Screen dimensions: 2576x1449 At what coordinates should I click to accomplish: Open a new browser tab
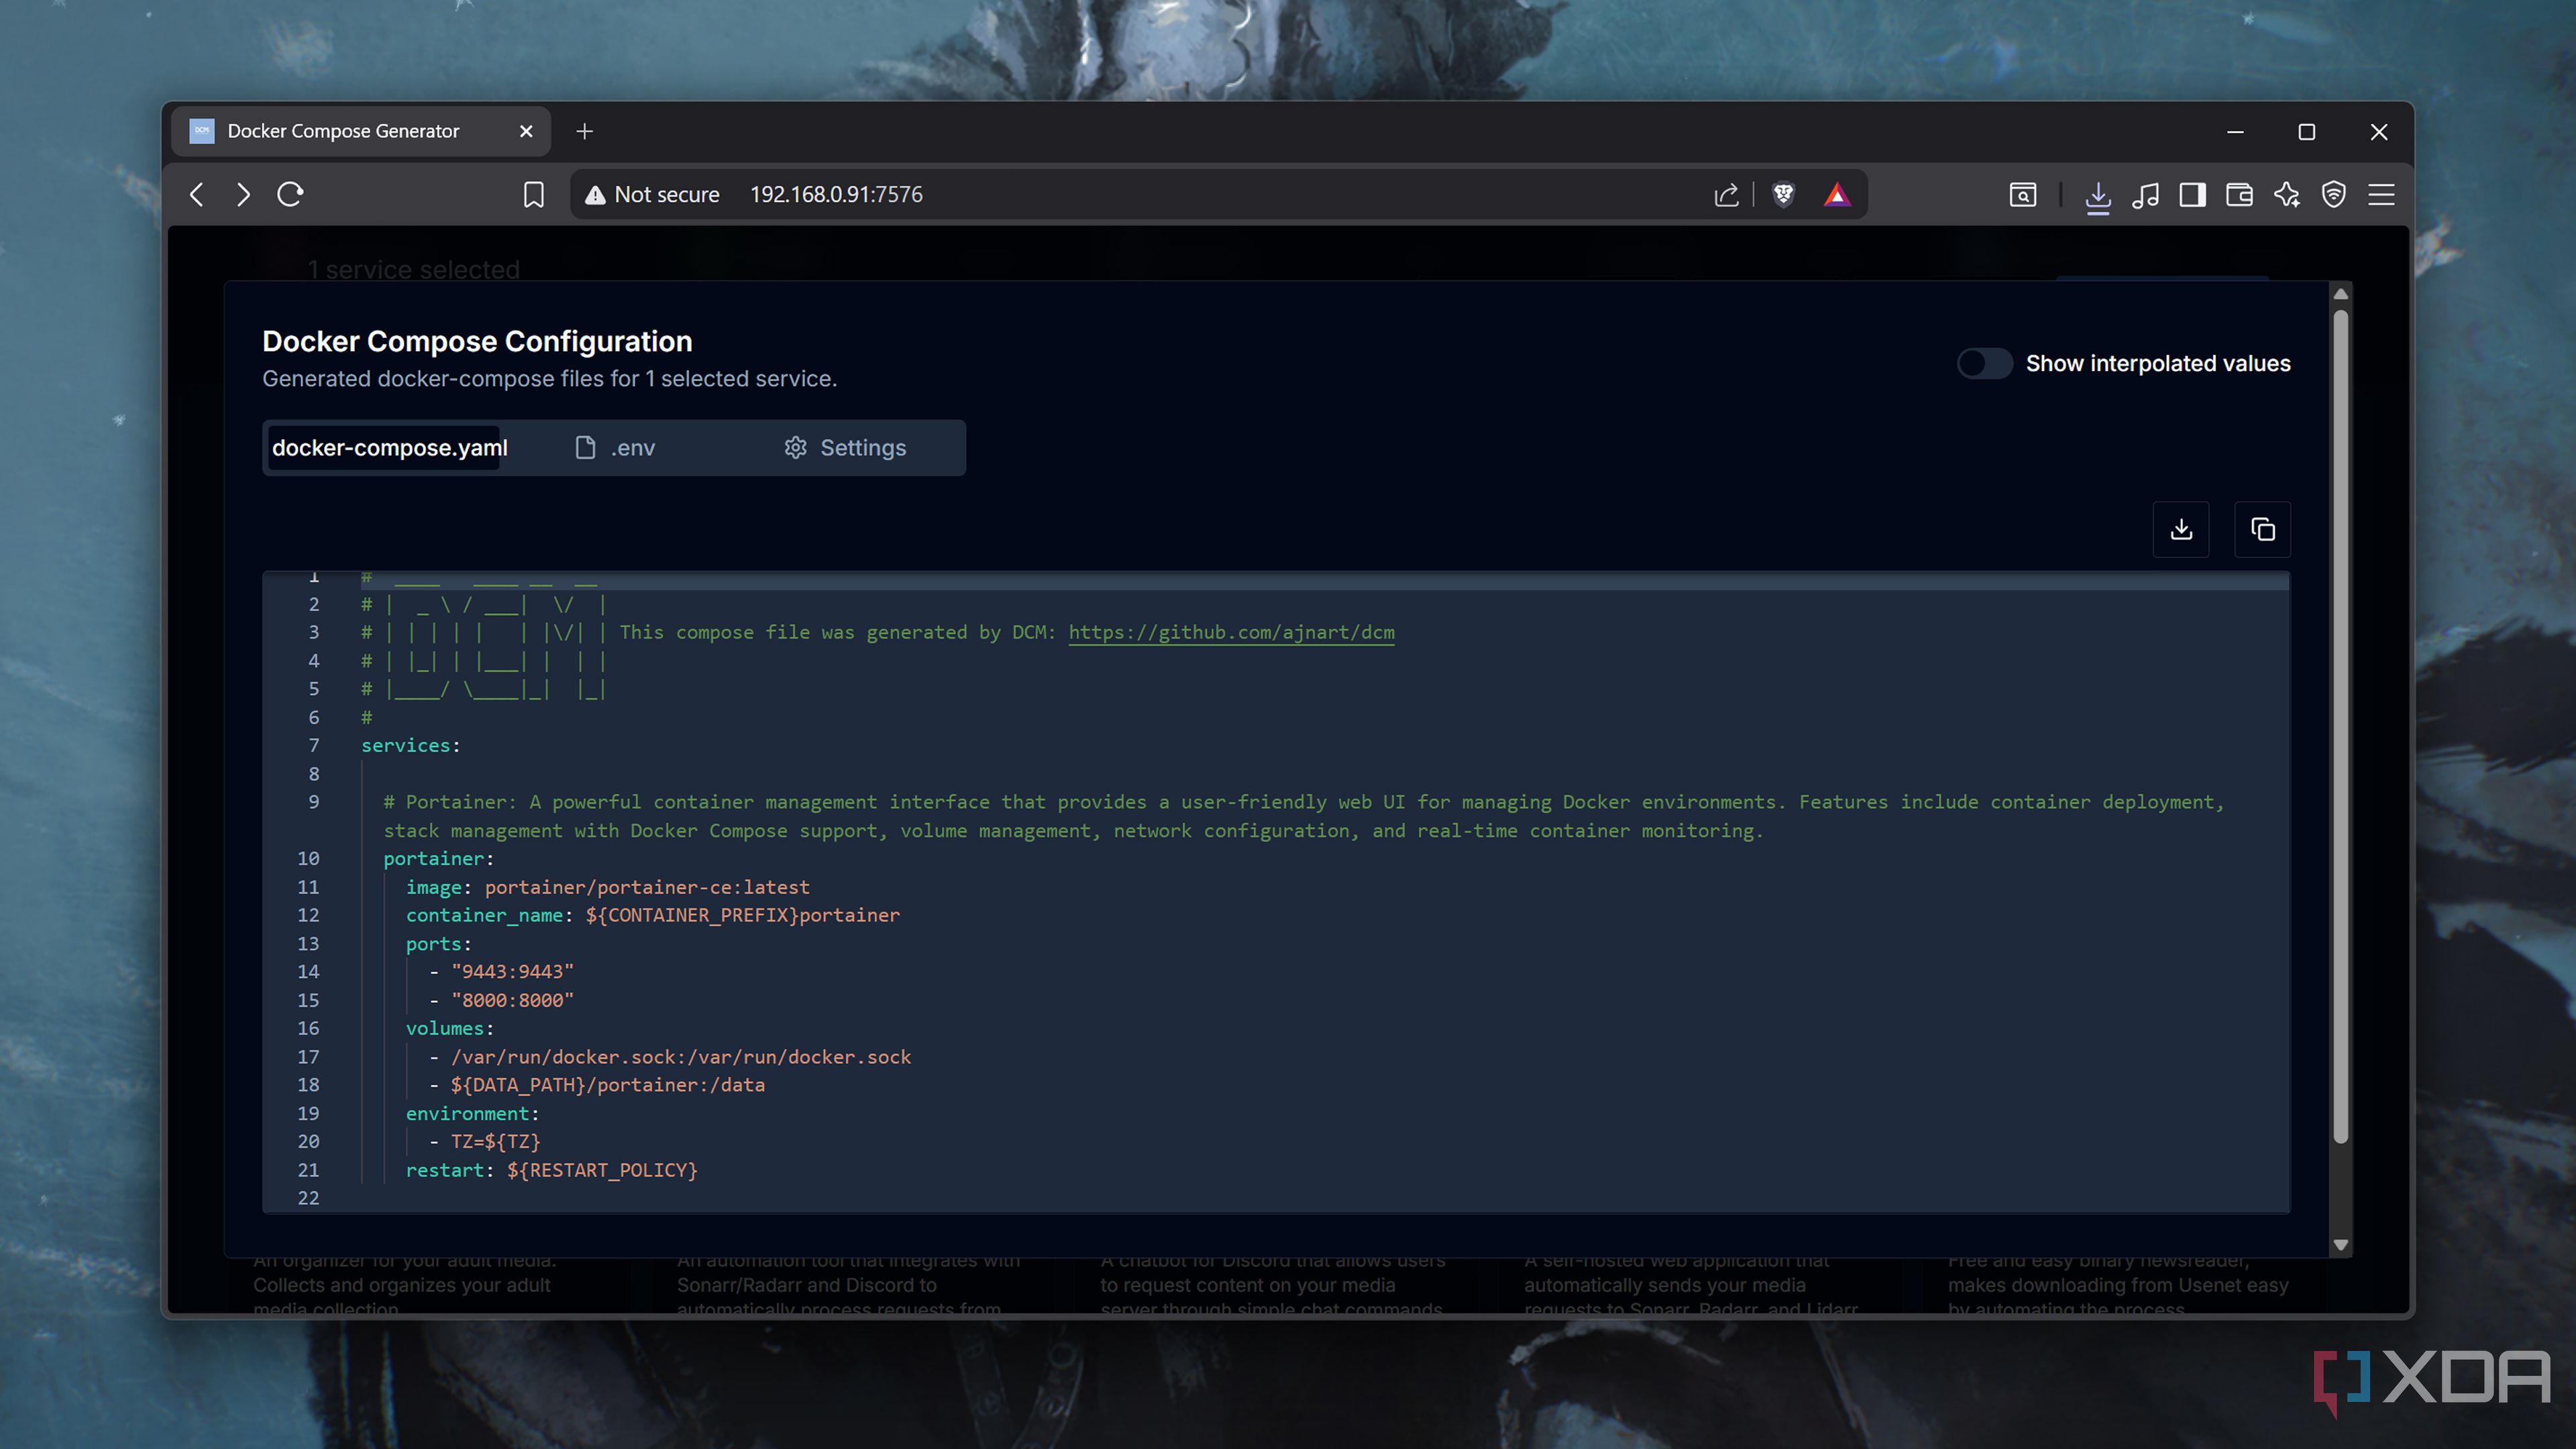[585, 131]
